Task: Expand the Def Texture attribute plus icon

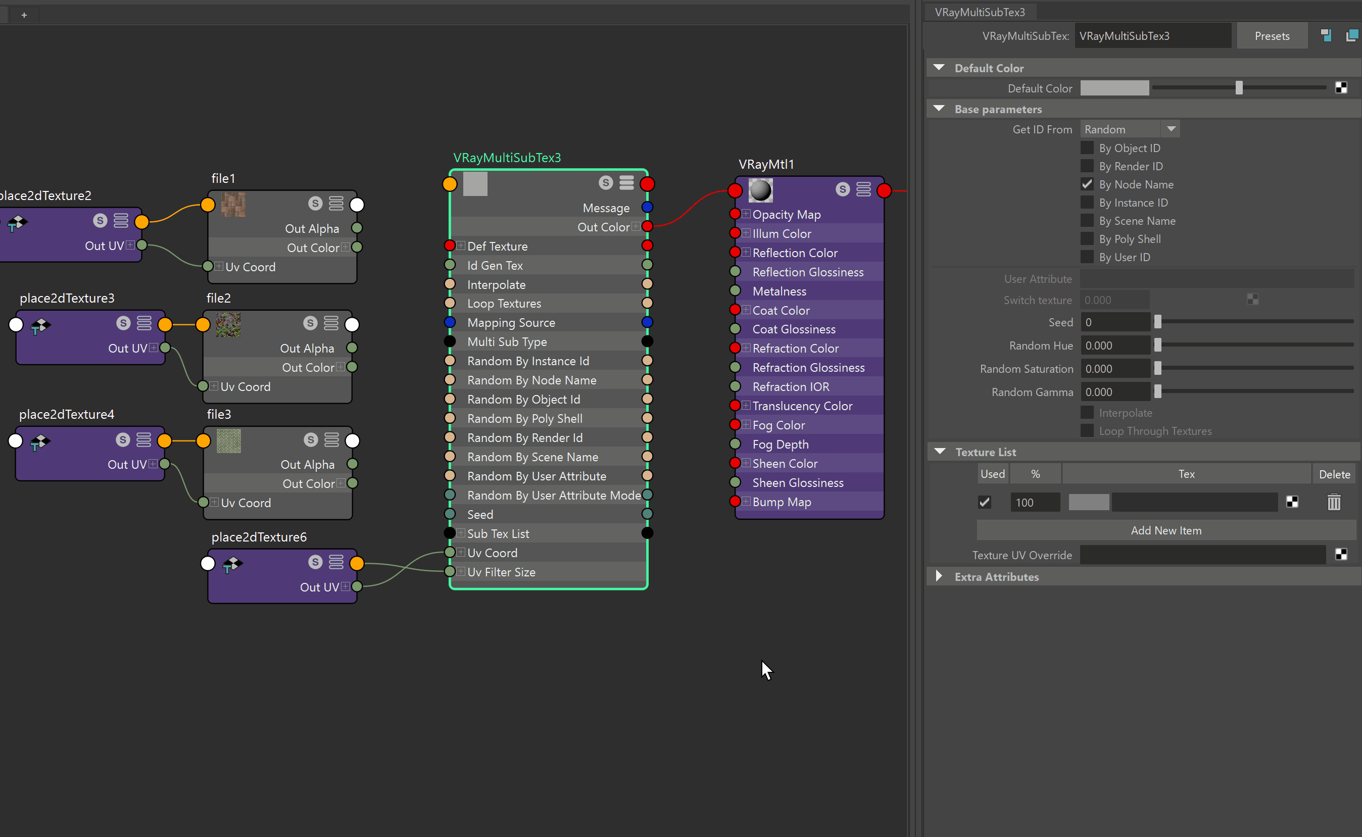Action: (461, 246)
